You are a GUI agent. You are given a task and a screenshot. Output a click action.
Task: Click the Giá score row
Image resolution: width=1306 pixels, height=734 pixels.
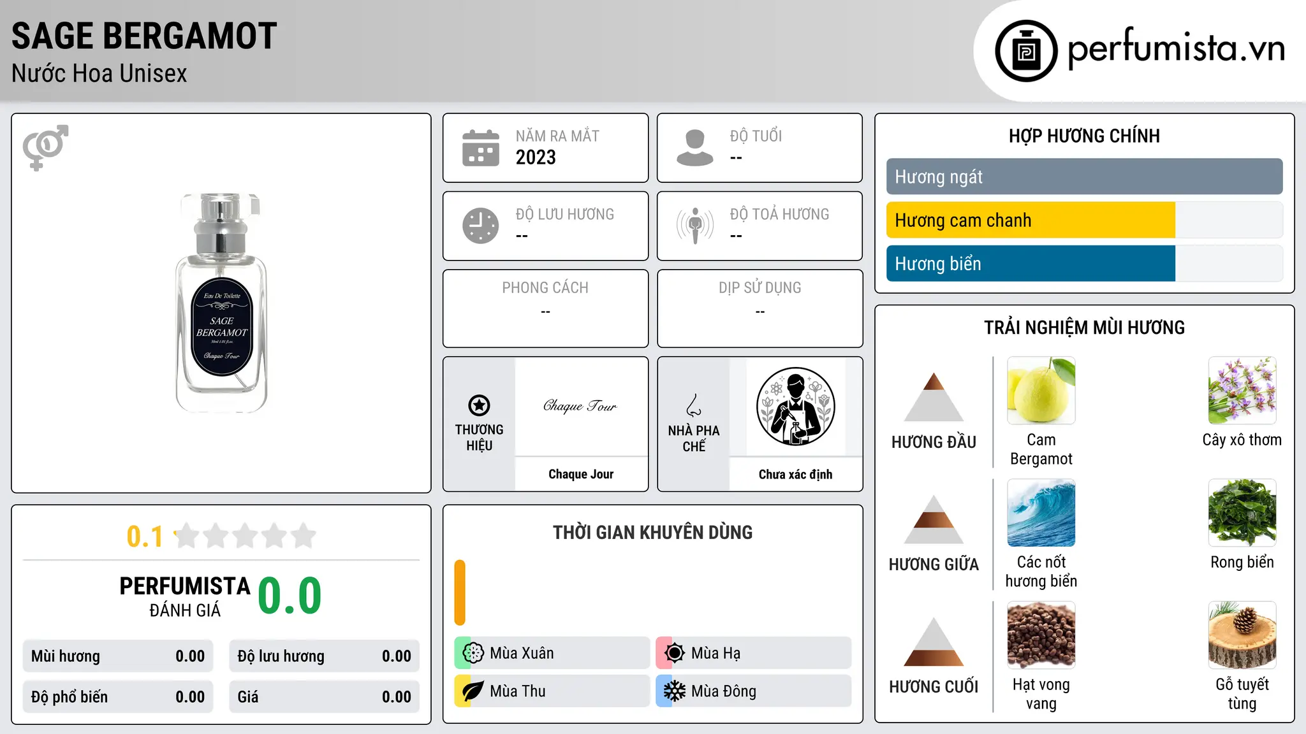click(x=324, y=697)
